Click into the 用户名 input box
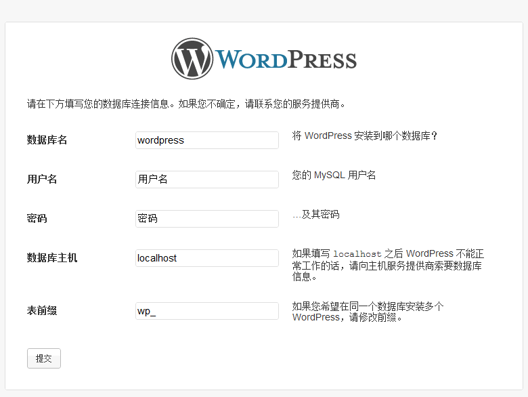The image size is (528, 397). click(206, 180)
